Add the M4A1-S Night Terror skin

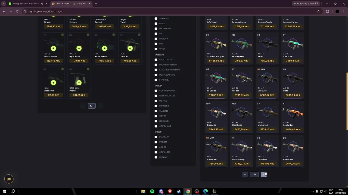(79, 48)
